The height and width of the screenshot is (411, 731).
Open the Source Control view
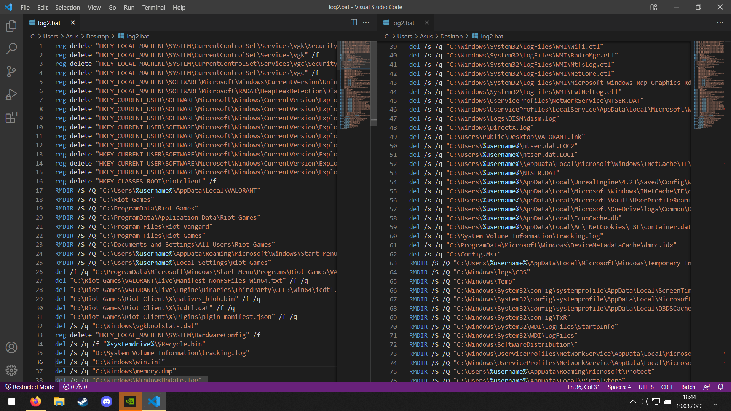[11, 72]
